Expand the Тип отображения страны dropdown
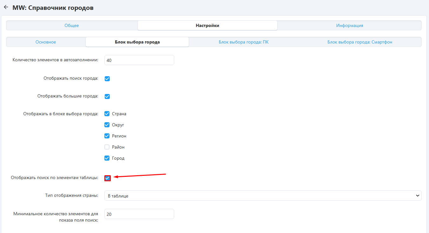Image resolution: width=429 pixels, height=233 pixels. click(263, 196)
